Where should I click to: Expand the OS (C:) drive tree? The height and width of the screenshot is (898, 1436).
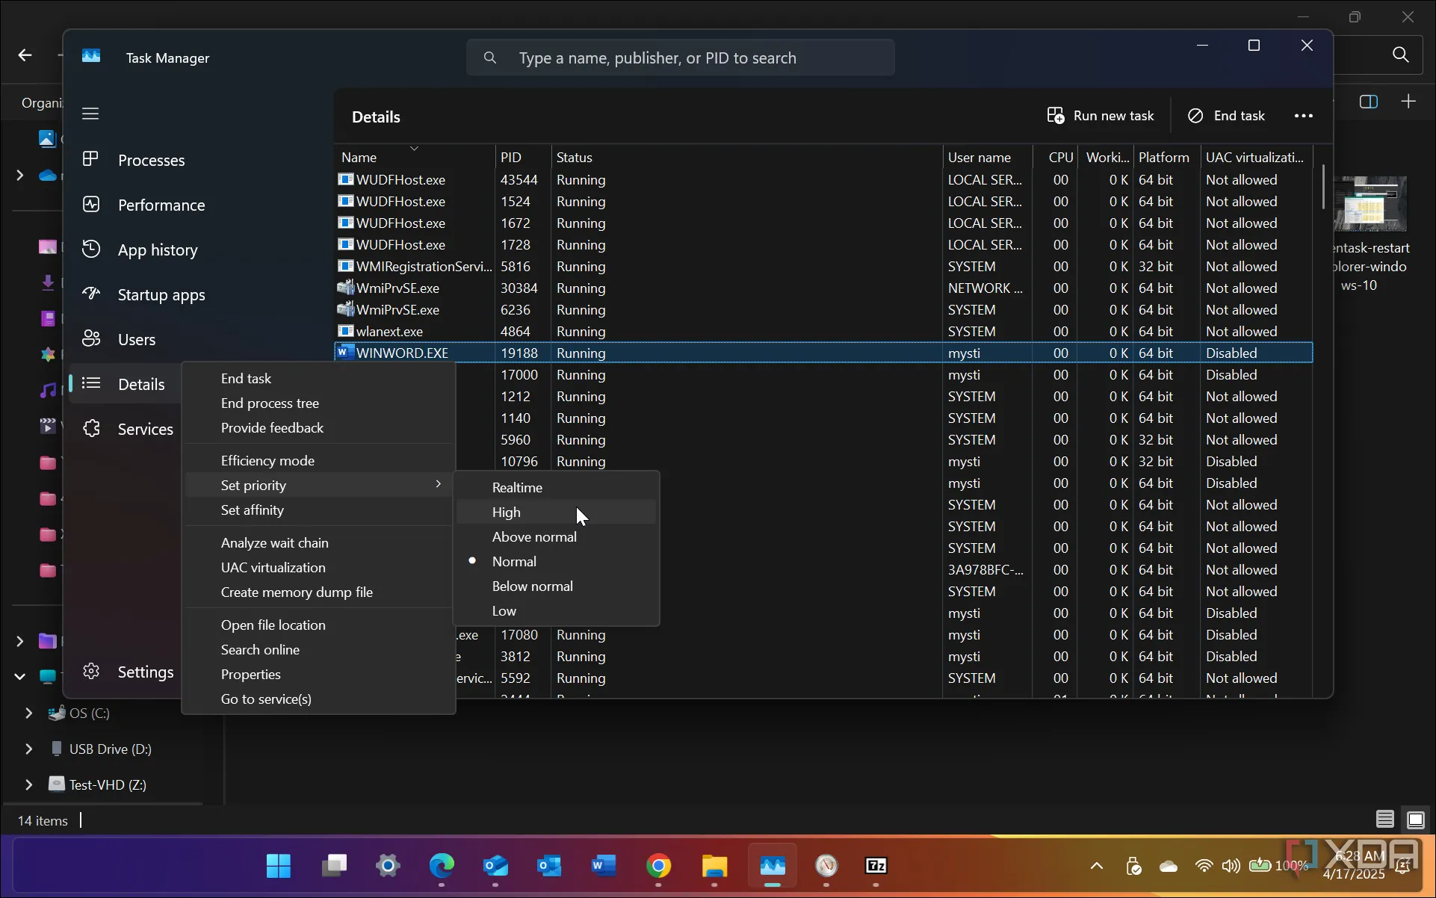click(28, 713)
